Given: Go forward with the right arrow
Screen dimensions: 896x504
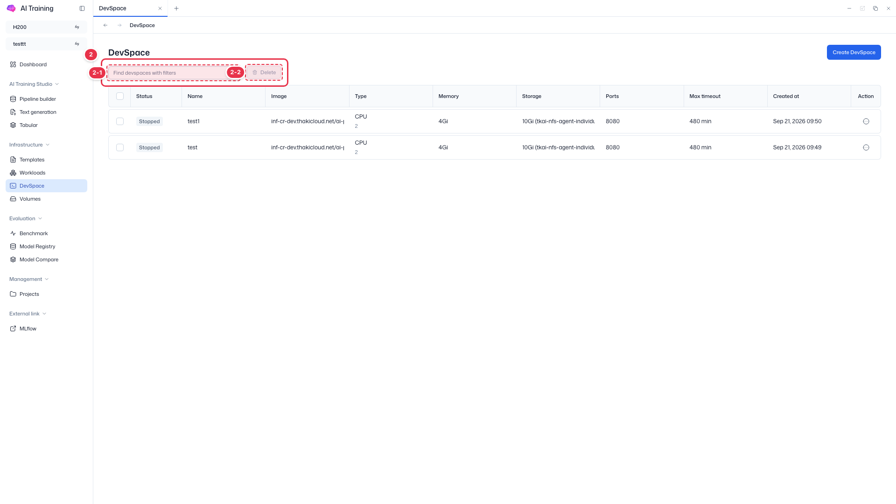Looking at the screenshot, I should 119,25.
